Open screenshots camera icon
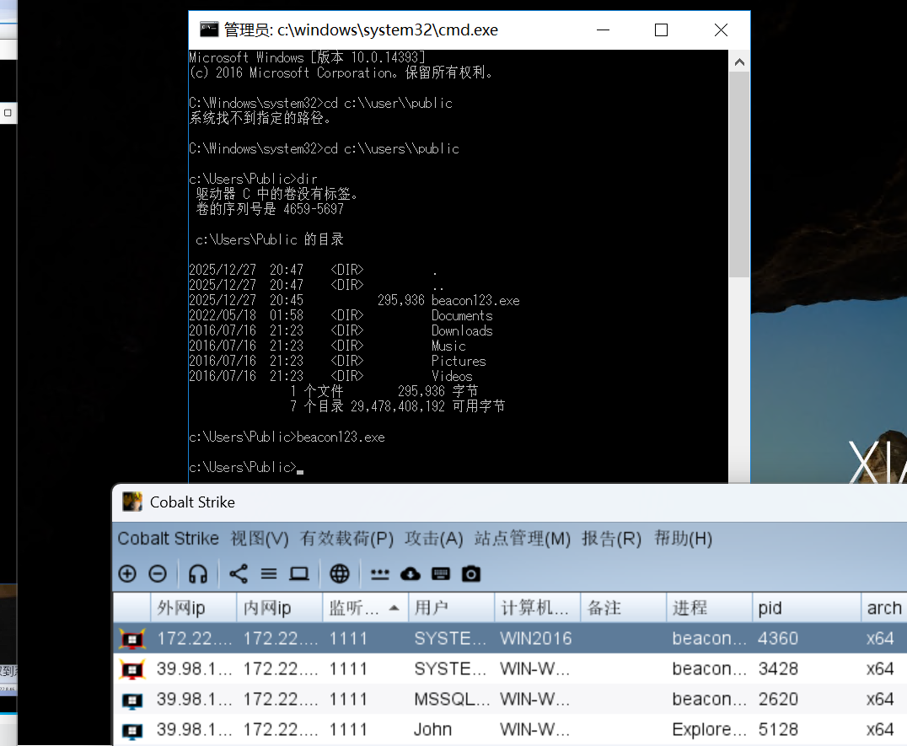The height and width of the screenshot is (746, 907). tap(471, 574)
